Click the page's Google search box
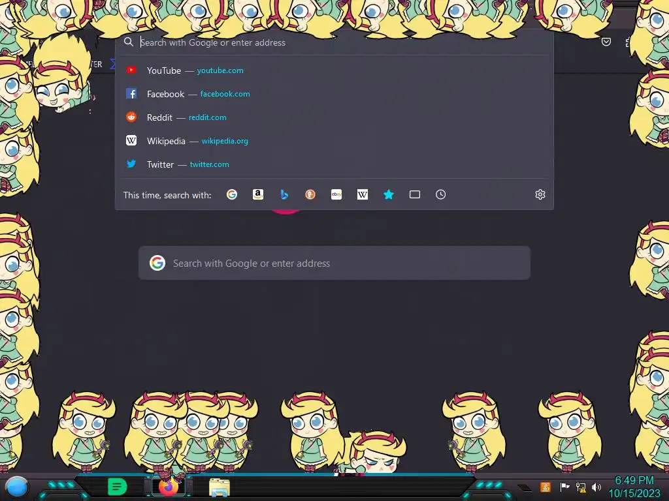669x501 pixels. pyautogui.click(x=334, y=263)
